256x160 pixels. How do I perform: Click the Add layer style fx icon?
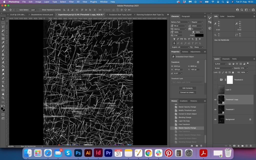tap(230, 145)
